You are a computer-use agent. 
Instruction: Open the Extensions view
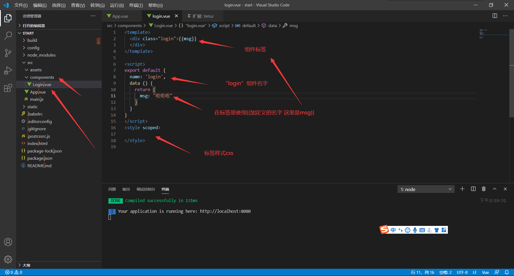click(x=8, y=88)
